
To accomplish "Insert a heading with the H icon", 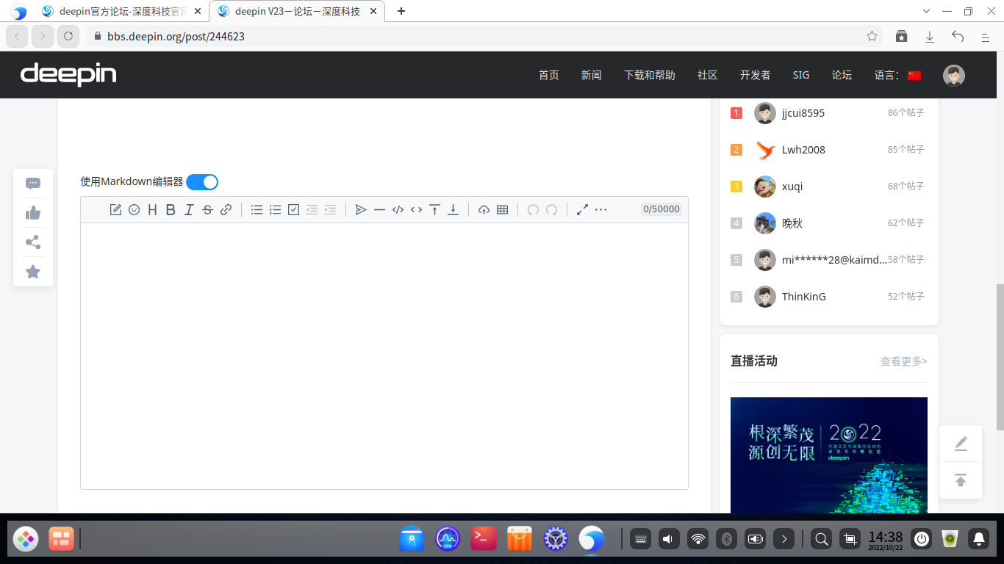I will (151, 209).
